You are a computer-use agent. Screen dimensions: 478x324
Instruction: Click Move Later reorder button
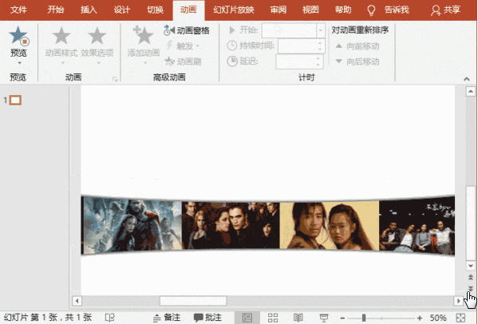tap(358, 62)
